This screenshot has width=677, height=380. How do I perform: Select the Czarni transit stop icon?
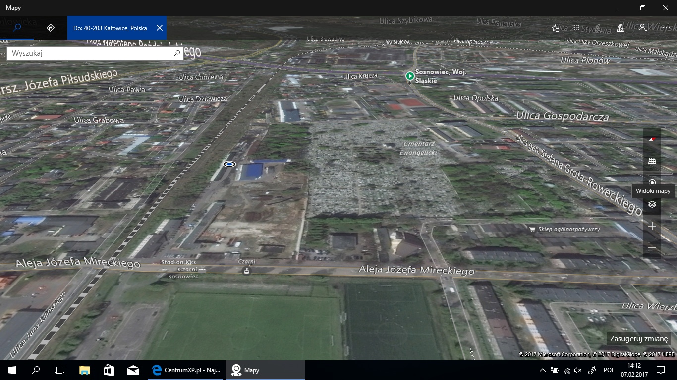(x=246, y=270)
